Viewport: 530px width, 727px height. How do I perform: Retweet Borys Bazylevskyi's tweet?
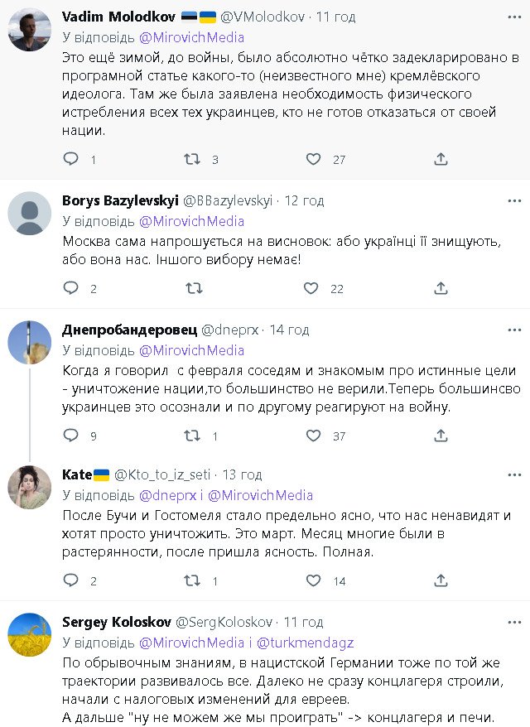[x=193, y=288]
